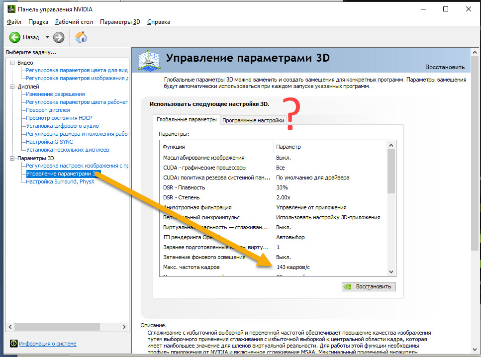
Task: Click the Восстановить button with NVIDIA logo
Action: [369, 287]
